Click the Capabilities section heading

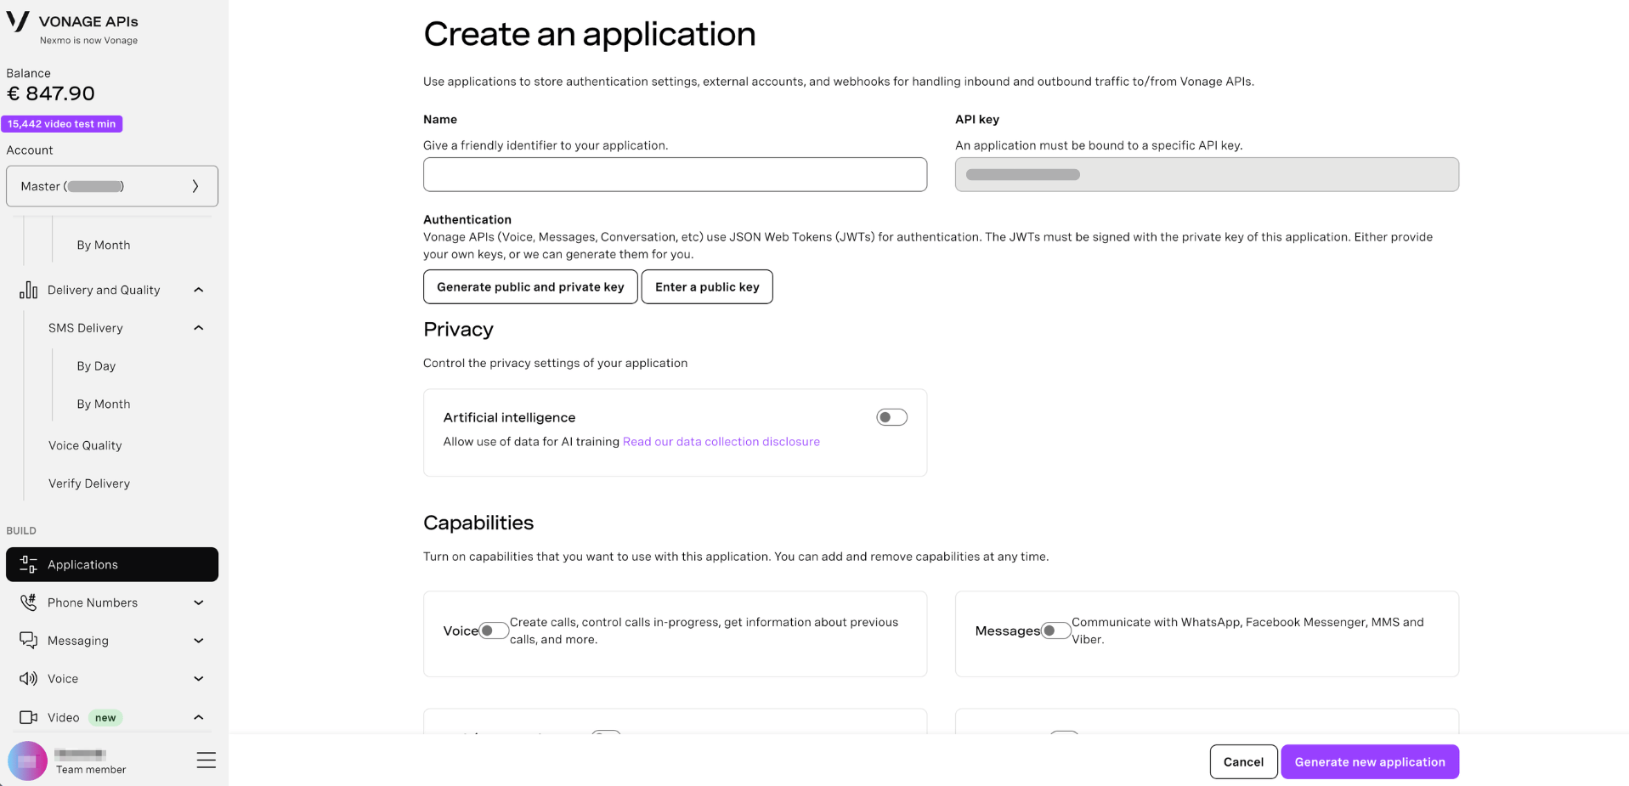[478, 523]
